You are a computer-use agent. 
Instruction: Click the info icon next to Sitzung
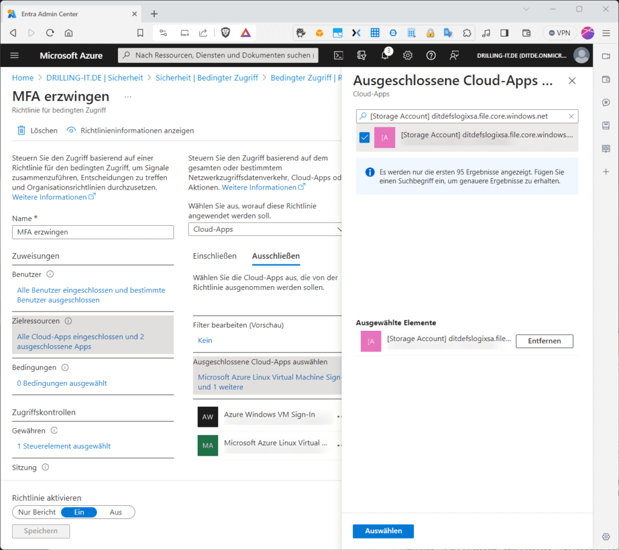[45, 467]
